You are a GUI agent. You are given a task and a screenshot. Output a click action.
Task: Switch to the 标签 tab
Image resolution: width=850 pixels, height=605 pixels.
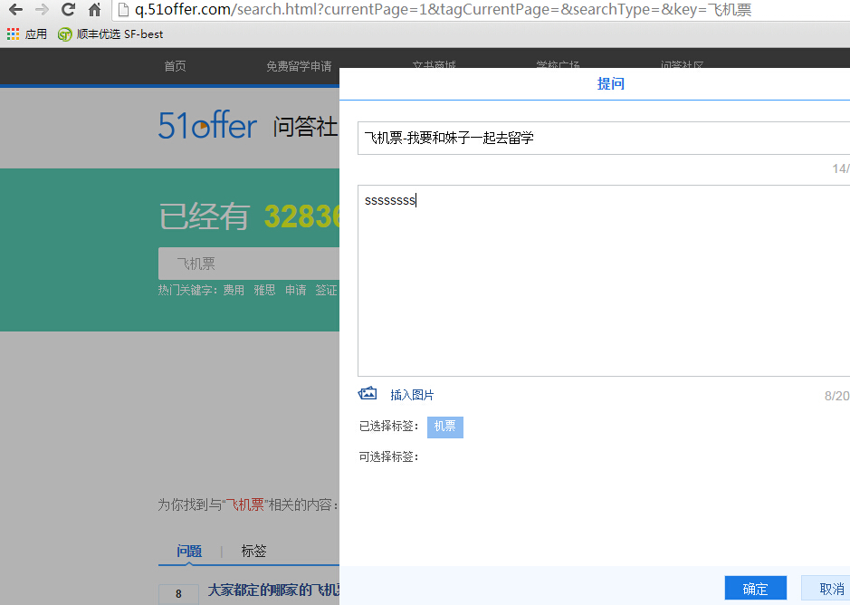[x=253, y=552]
